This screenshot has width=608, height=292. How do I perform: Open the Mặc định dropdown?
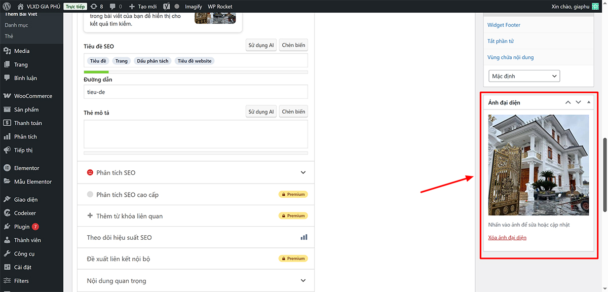click(524, 76)
